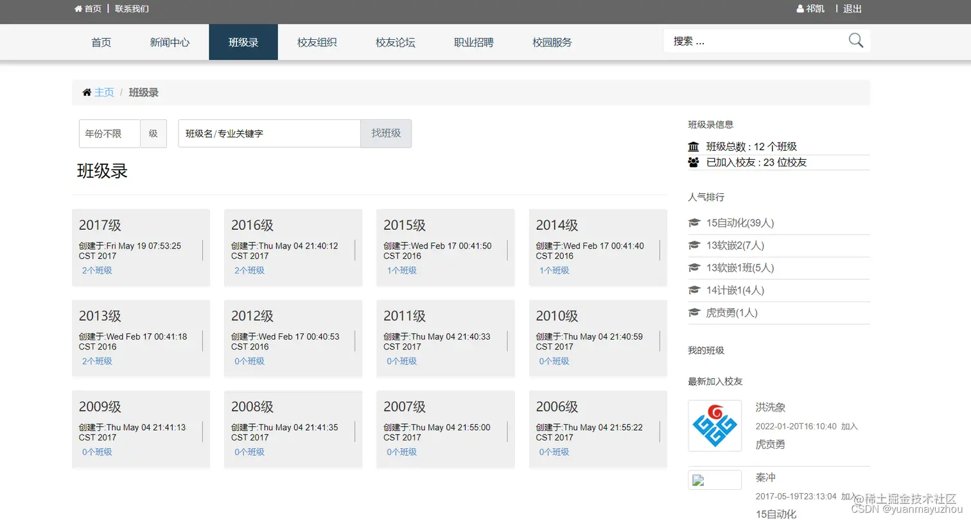Image resolution: width=971 pixels, height=520 pixels.
Task: Open the 2008级 class card
Action: coord(293,429)
